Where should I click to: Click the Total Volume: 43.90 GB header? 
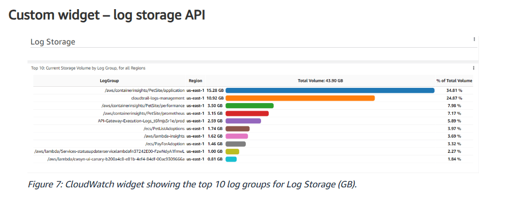(320, 81)
